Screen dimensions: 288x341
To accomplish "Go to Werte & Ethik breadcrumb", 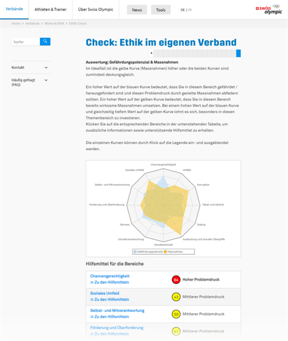I will 54,23.
